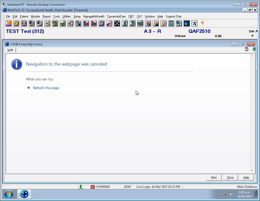Open the Dx diagnosis icon
Viewport: 260px width, 201px height.
[x=94, y=23]
